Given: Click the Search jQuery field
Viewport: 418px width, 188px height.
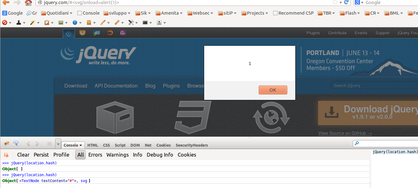Looking at the screenshot, I should coord(374,85).
